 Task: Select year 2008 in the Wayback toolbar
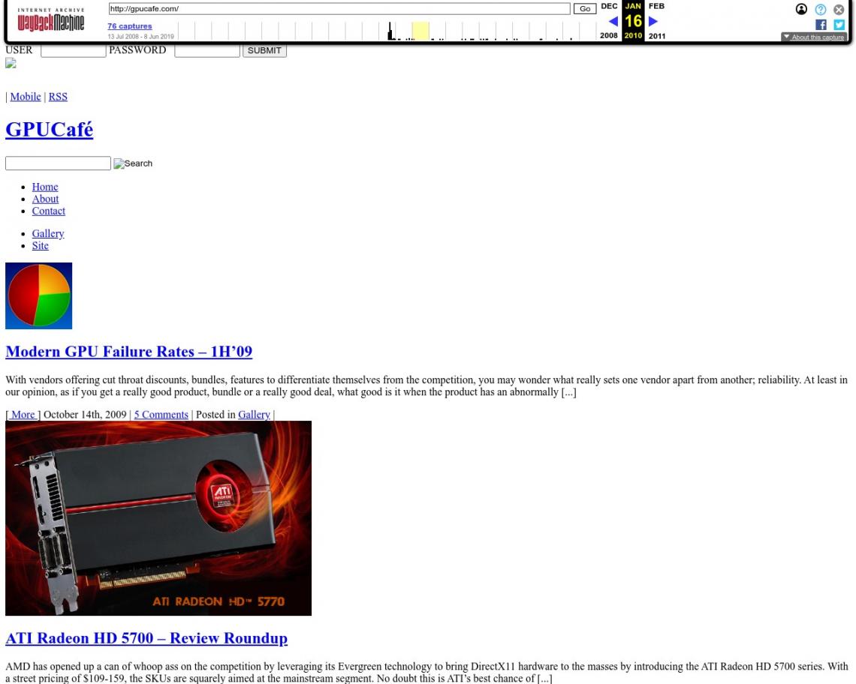click(x=609, y=35)
